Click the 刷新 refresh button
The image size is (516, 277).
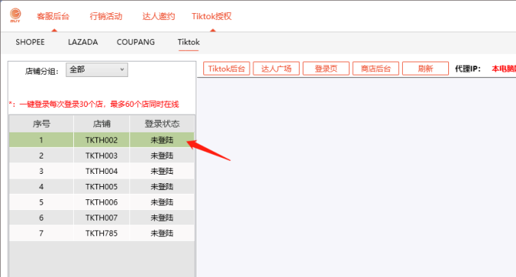click(425, 68)
